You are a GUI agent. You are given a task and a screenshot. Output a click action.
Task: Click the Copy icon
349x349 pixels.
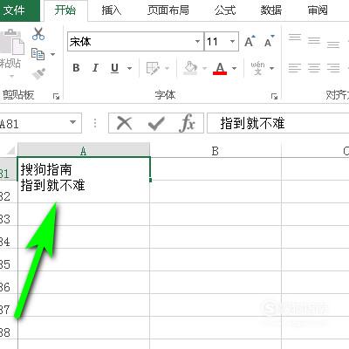(x=38, y=54)
